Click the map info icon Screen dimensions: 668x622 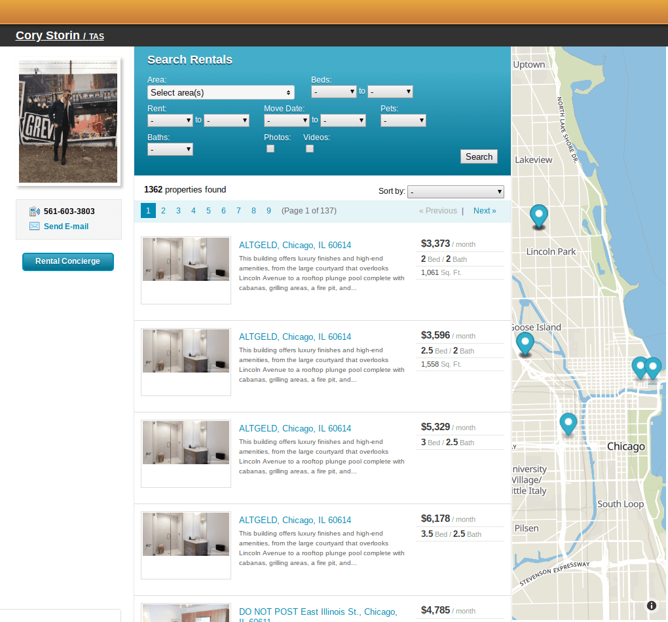click(651, 606)
